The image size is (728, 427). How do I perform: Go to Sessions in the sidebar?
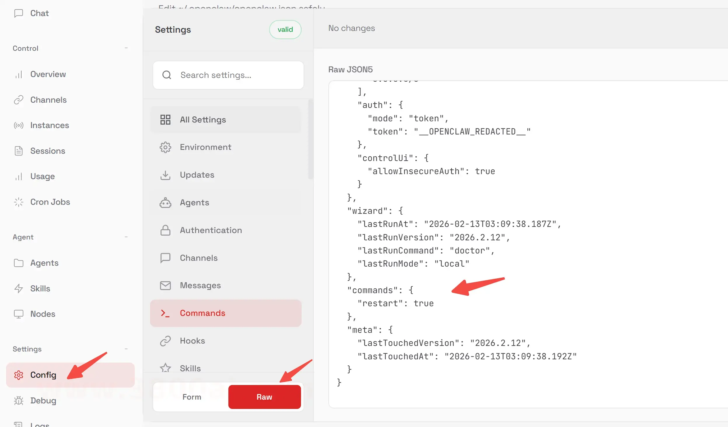(x=48, y=151)
